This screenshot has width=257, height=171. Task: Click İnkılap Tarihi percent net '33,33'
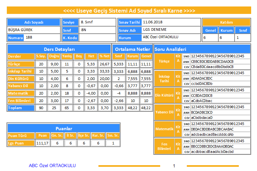coord(105,71)
